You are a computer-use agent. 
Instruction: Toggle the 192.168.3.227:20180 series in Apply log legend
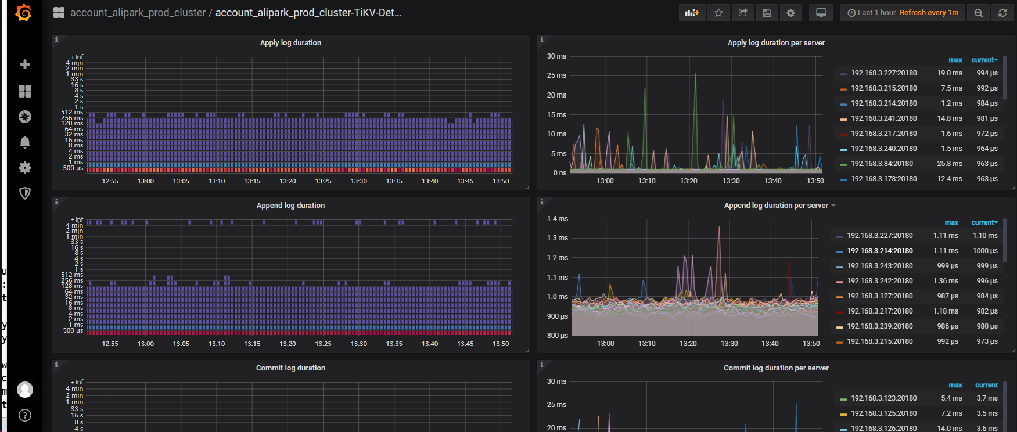883,73
